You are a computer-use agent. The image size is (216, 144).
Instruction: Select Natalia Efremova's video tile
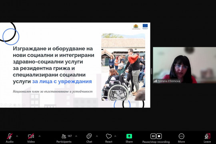tap(184, 65)
